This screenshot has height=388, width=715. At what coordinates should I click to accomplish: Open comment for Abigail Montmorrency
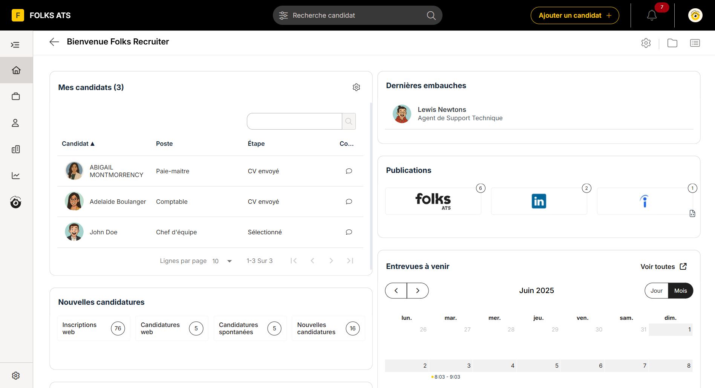(x=349, y=171)
